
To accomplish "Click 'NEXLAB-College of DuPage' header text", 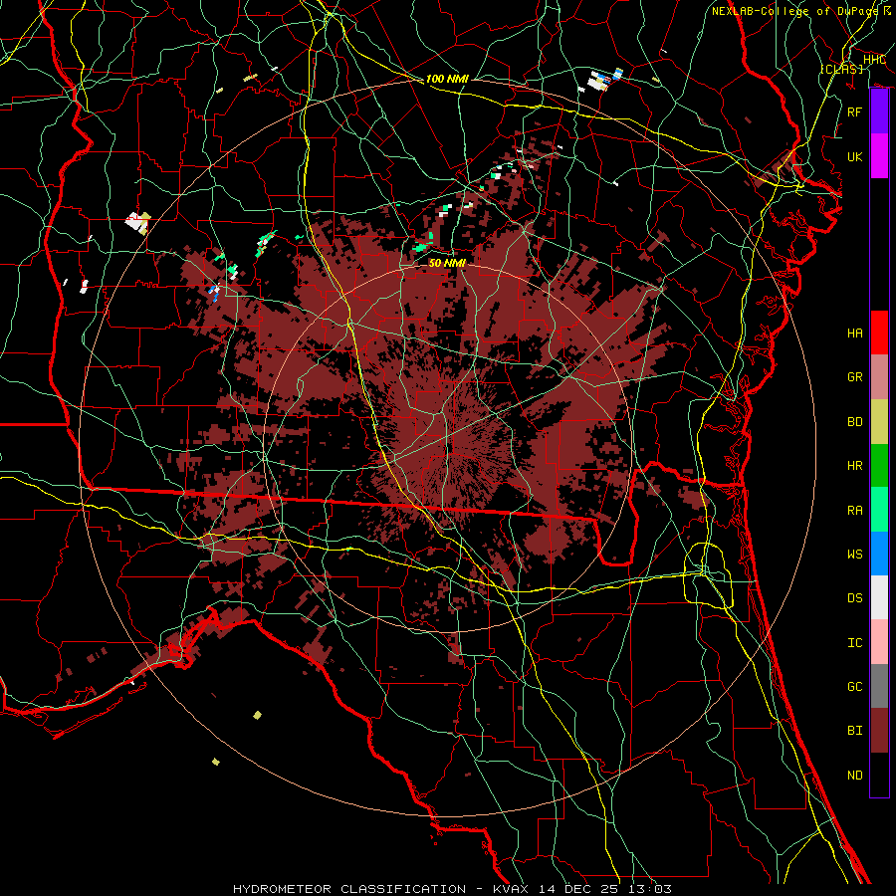I will [795, 11].
